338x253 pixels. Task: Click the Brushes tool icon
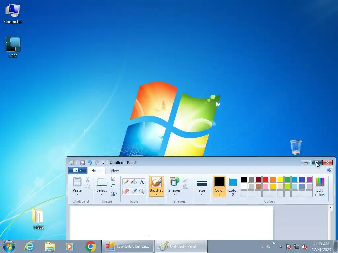tap(156, 182)
